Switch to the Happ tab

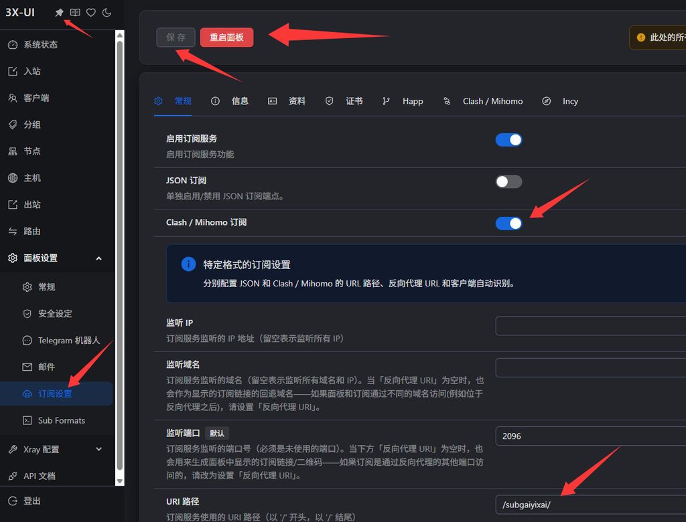(403, 102)
